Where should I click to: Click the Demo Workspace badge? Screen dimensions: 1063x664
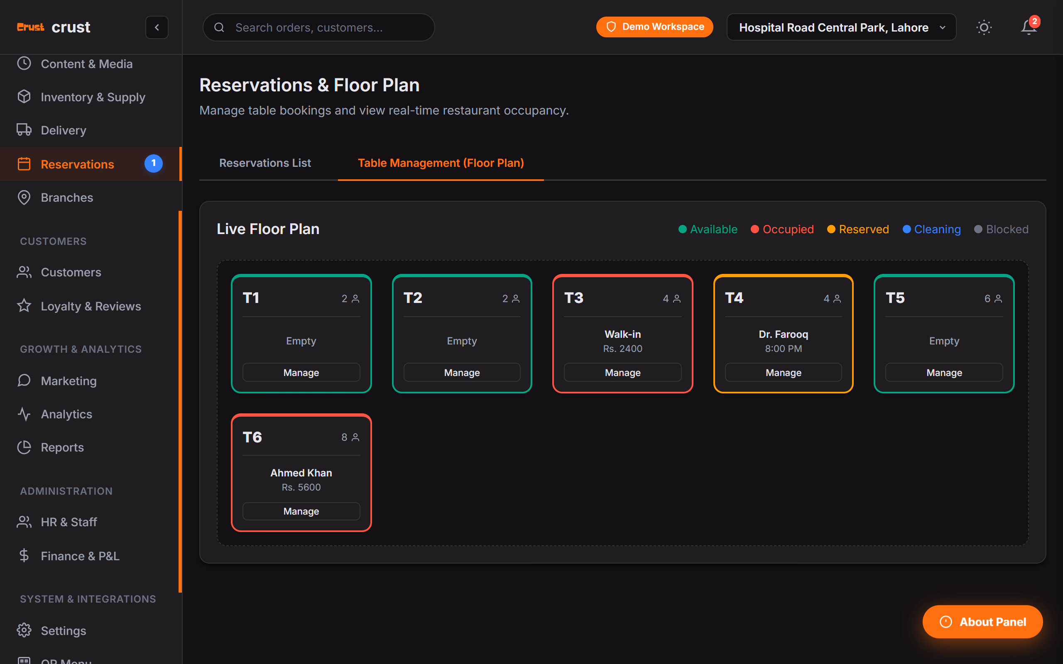tap(654, 27)
